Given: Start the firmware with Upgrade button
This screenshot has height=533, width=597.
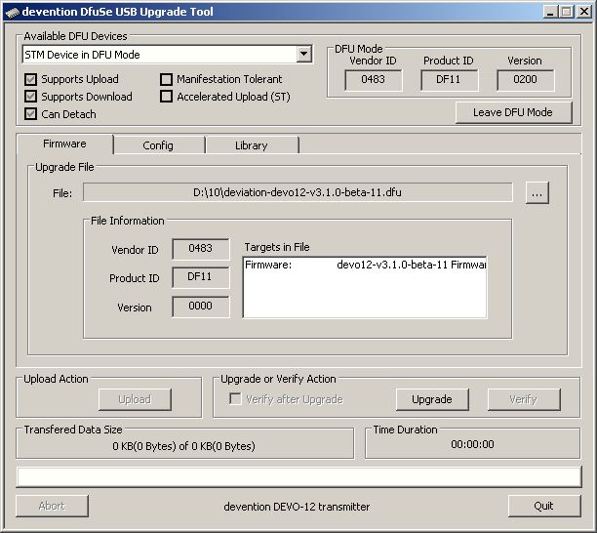Looking at the screenshot, I should click(x=432, y=399).
